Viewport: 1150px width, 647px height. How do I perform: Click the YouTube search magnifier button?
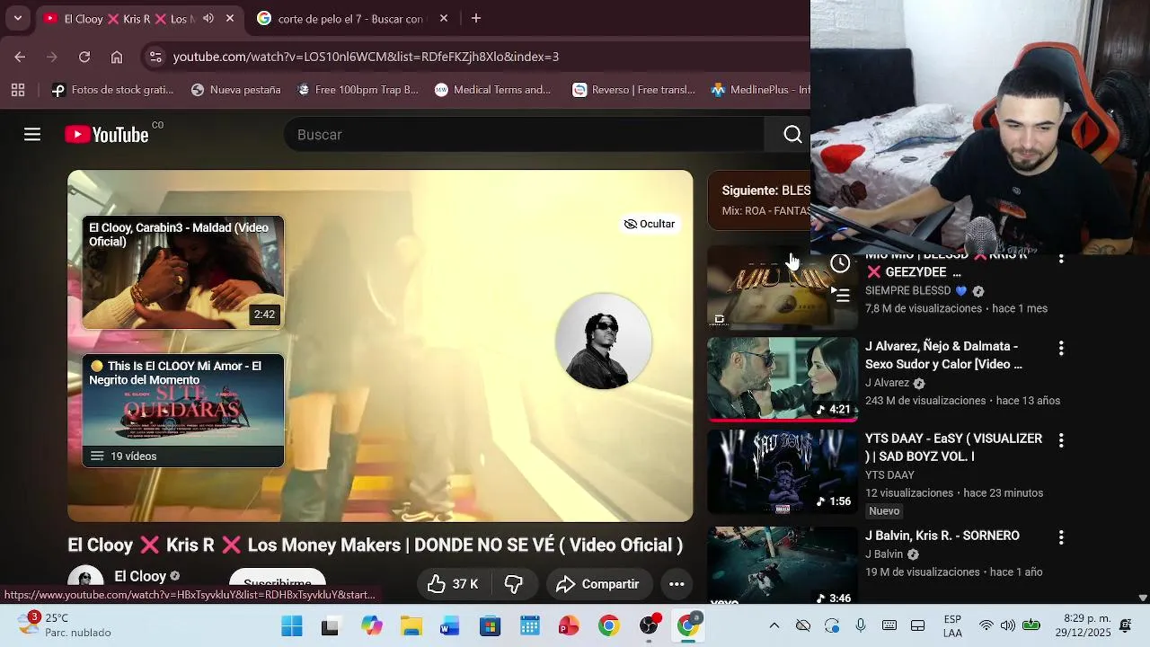(792, 135)
